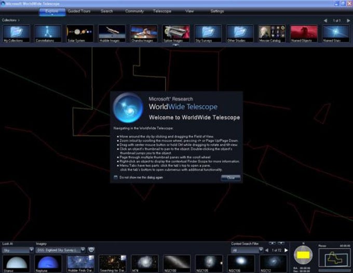This screenshot has height=273, width=353.
Task: Select the Hubble Finds Dar... thumbnail
Action: click(80, 264)
